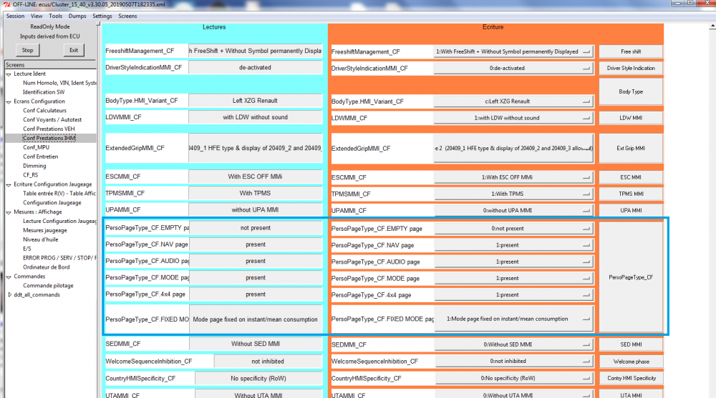
Task: Select Conf_MPU screen
Action: coord(36,147)
